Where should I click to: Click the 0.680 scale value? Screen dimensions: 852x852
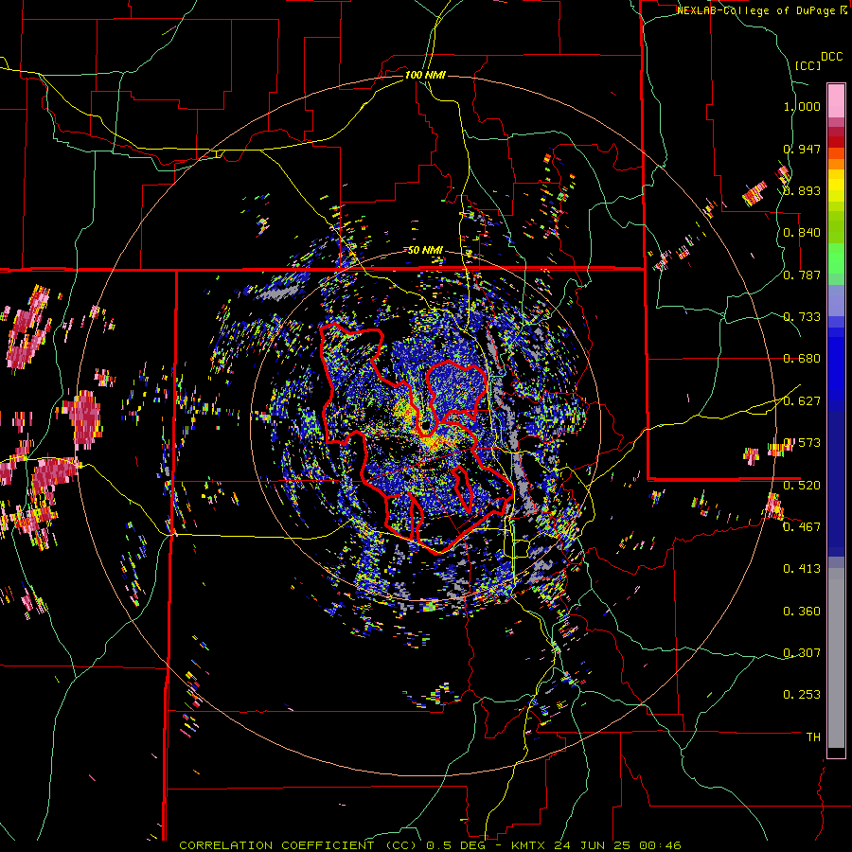[x=802, y=359]
